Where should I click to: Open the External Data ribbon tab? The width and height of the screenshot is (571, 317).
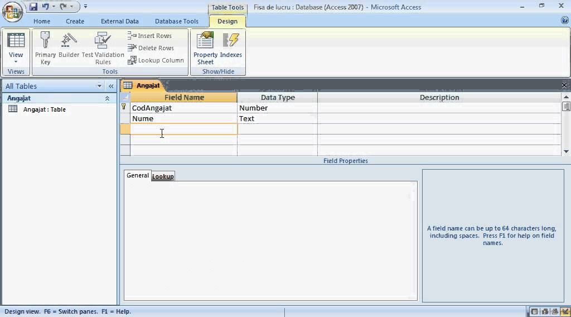pyautogui.click(x=120, y=21)
